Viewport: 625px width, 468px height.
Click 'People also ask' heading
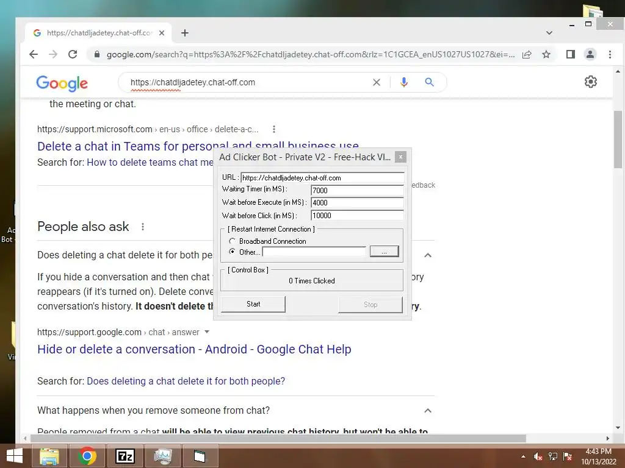click(83, 227)
